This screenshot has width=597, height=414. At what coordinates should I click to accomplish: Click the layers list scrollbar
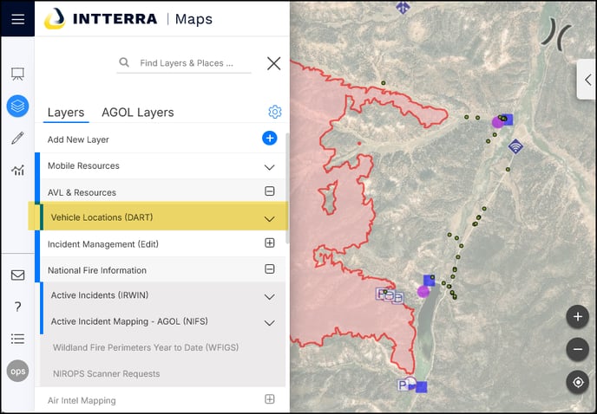point(287,188)
